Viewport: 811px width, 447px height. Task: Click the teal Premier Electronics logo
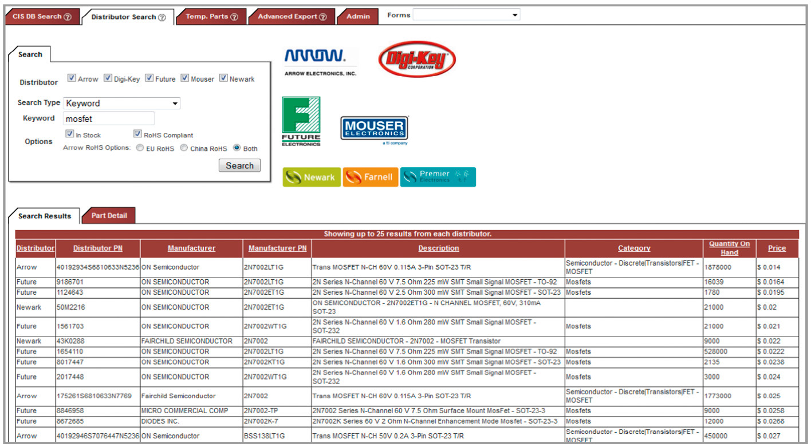[x=438, y=177]
